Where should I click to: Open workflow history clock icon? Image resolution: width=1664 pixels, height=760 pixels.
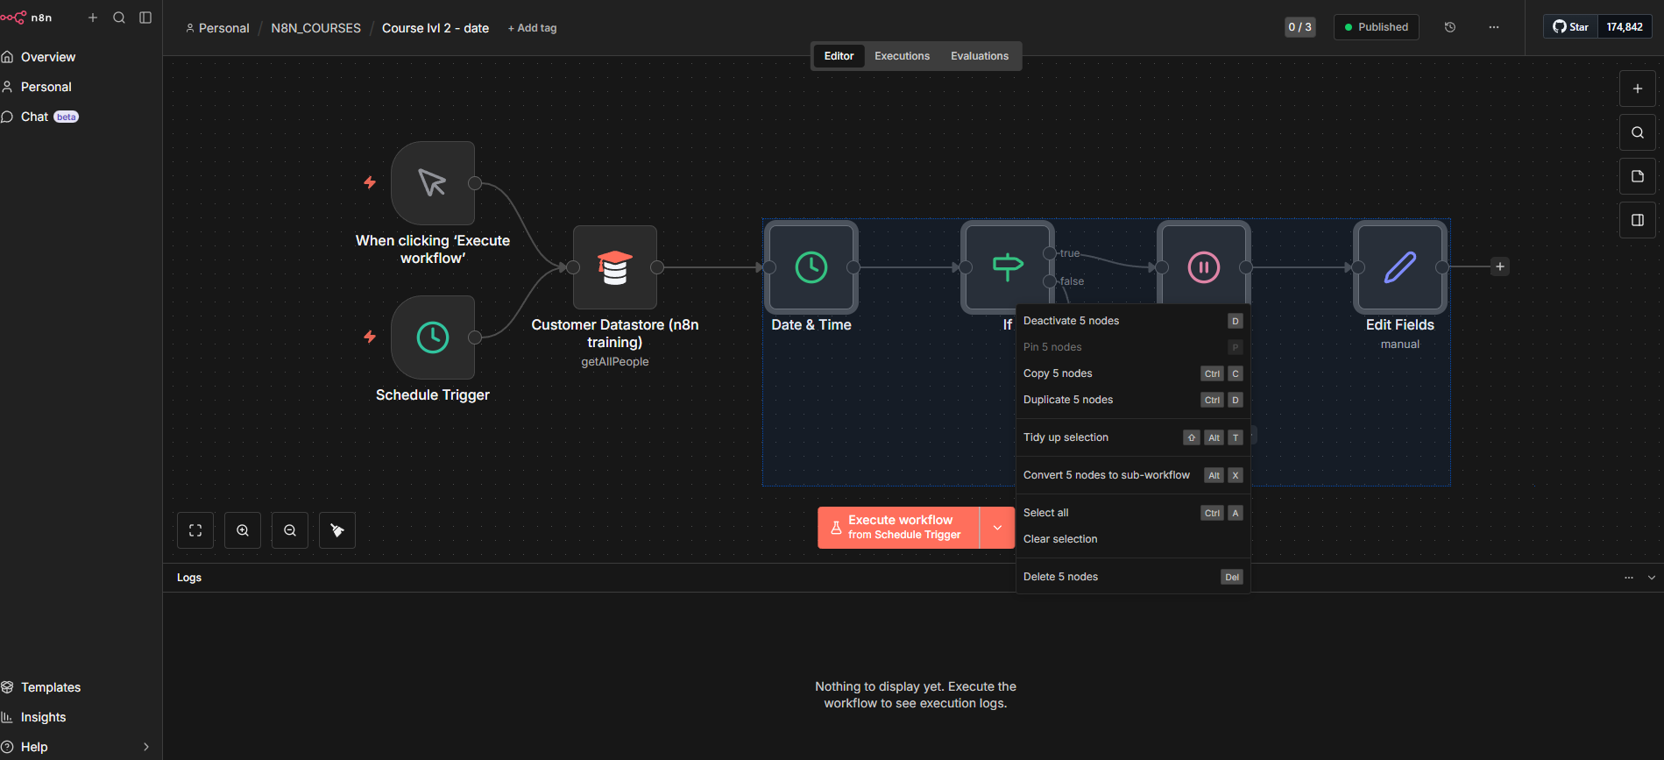click(1450, 27)
